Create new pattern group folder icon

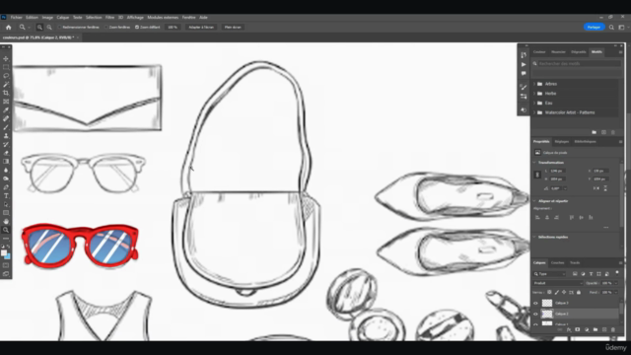point(594,132)
